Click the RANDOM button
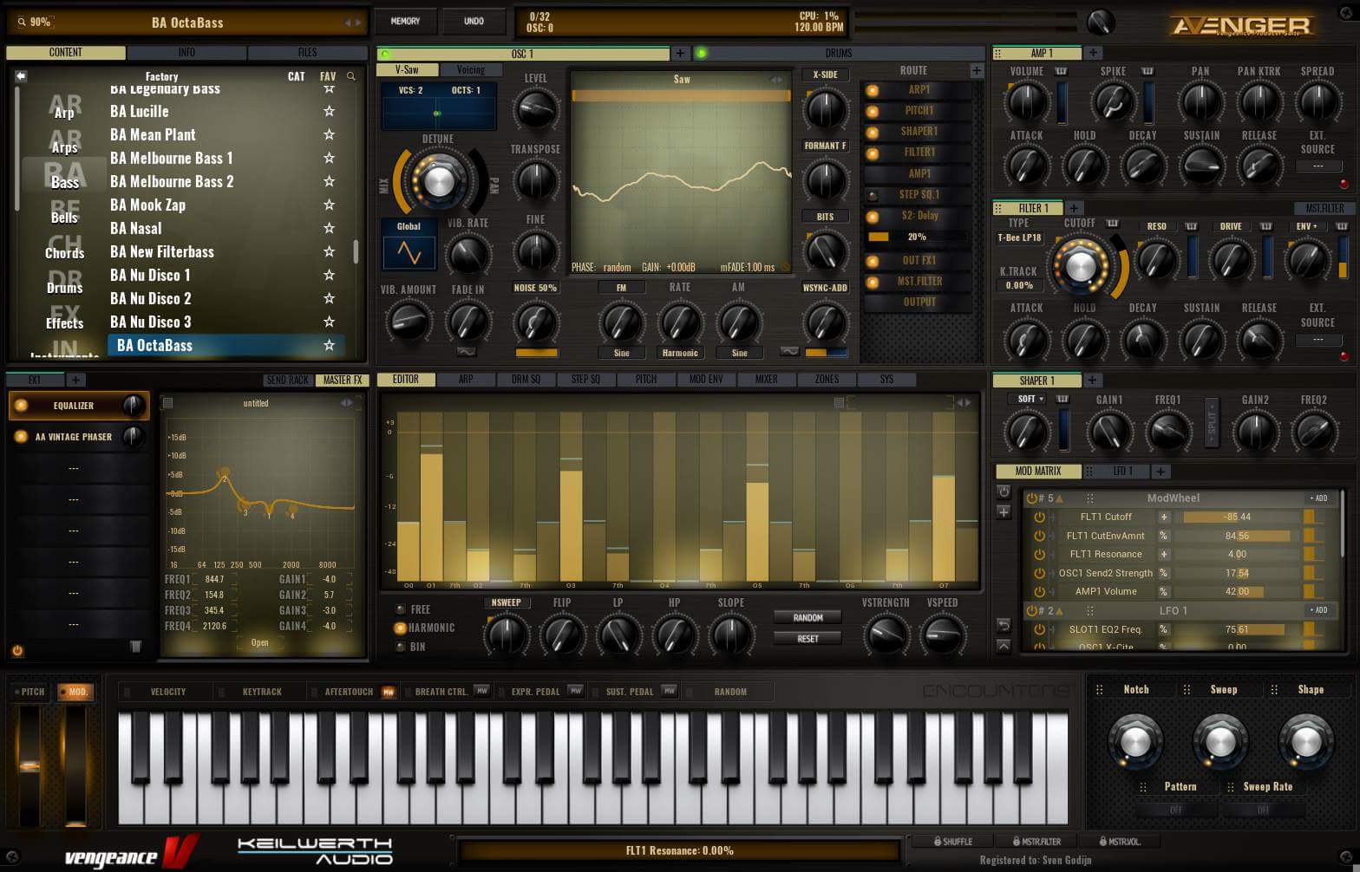This screenshot has width=1360, height=872. (x=807, y=618)
